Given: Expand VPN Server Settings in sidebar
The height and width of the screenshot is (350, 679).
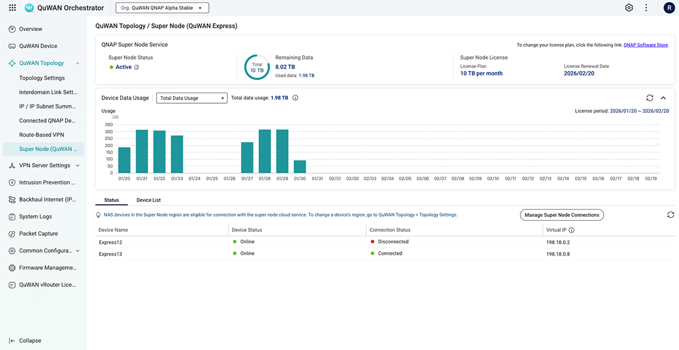Looking at the screenshot, I should point(78,166).
